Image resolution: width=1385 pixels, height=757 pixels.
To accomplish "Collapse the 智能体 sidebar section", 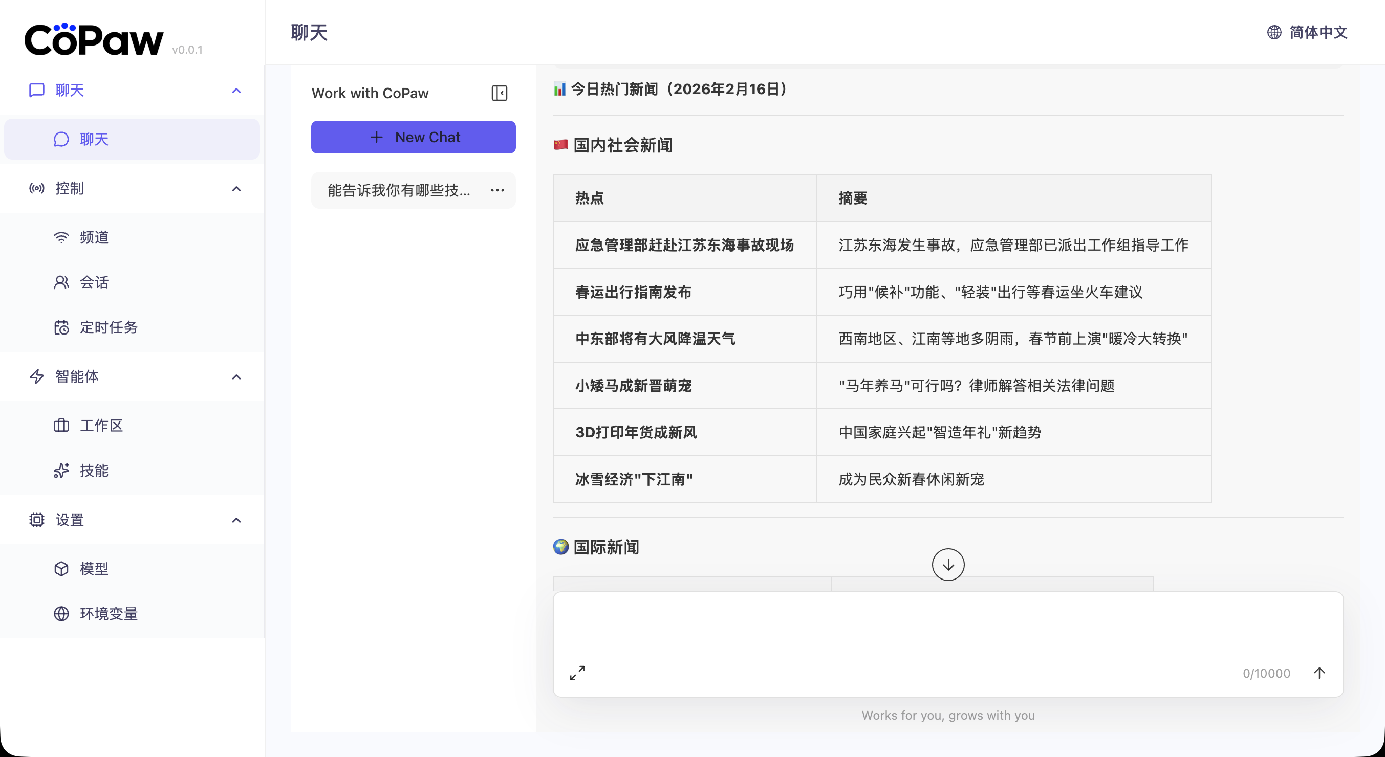I will point(236,376).
